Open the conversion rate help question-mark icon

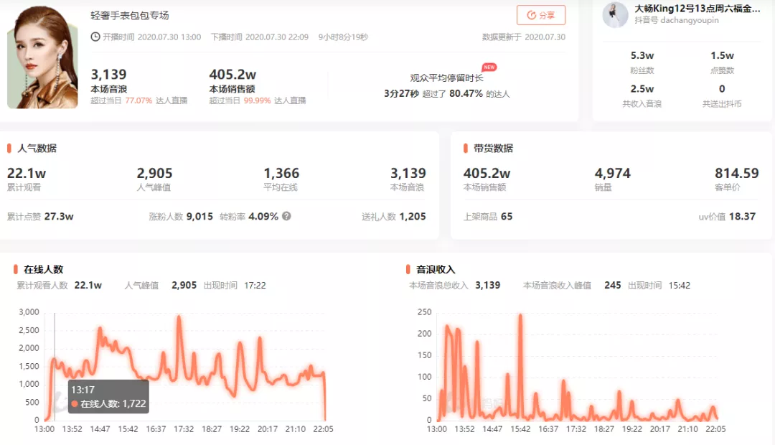pyautogui.click(x=286, y=216)
